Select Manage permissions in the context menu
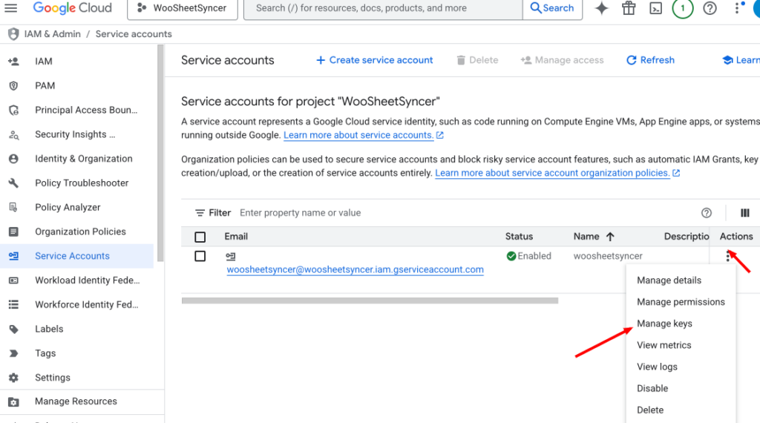This screenshot has height=423, width=760. tap(681, 302)
